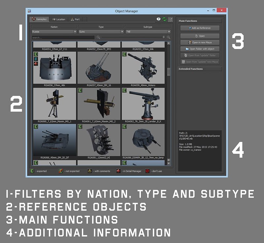
Task: Click the with comments warning legend icon
Action: pos(89,171)
